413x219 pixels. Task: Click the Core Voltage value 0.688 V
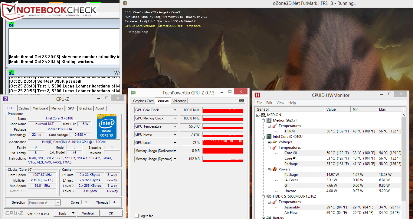[80, 135]
